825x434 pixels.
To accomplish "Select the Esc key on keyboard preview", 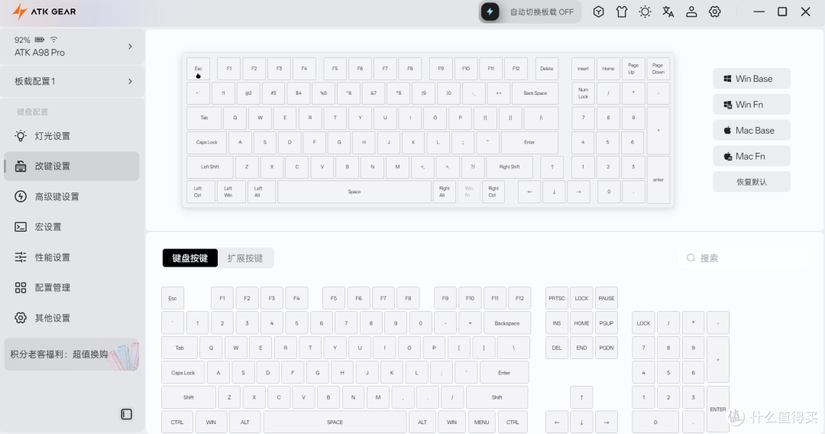I will 199,69.
